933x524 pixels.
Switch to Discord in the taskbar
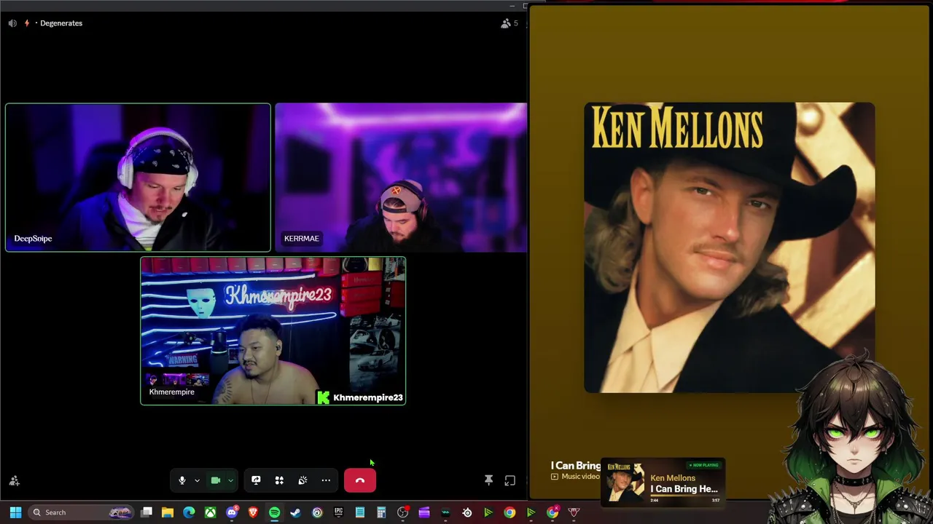(232, 512)
